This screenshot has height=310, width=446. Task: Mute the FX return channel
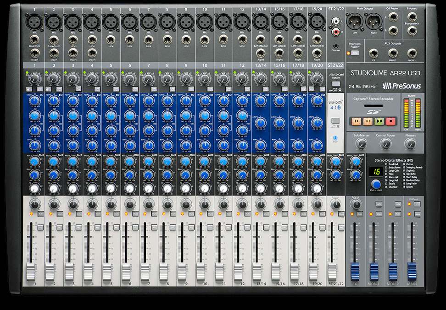[x=360, y=214]
